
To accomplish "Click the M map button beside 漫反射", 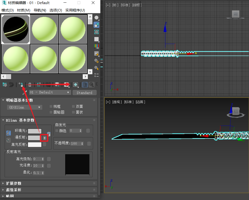I will 45,138.
